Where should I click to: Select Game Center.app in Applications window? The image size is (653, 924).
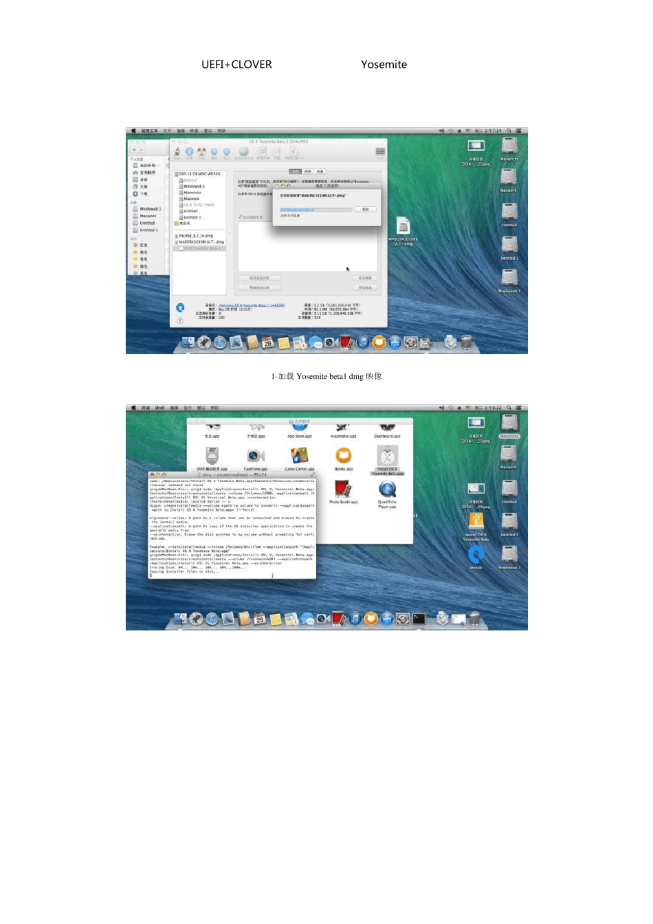click(299, 459)
